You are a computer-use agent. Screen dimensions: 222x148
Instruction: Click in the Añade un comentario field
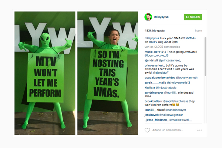click(x=168, y=130)
